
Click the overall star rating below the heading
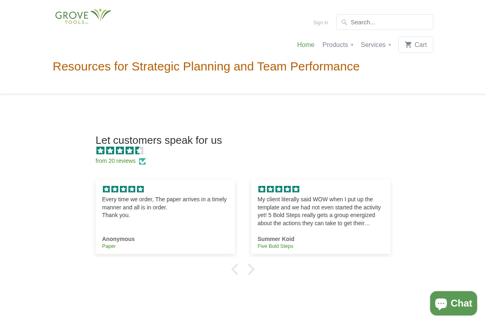tap(120, 150)
